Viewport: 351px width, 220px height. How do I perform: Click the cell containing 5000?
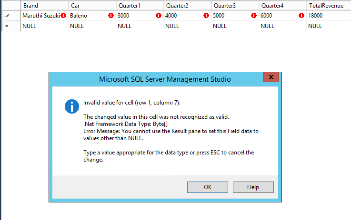pos(235,16)
